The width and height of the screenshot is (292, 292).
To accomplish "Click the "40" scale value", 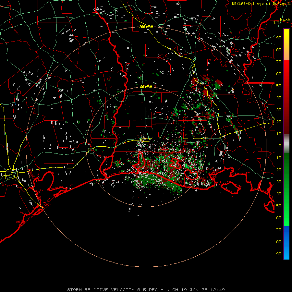I will tap(279, 98).
